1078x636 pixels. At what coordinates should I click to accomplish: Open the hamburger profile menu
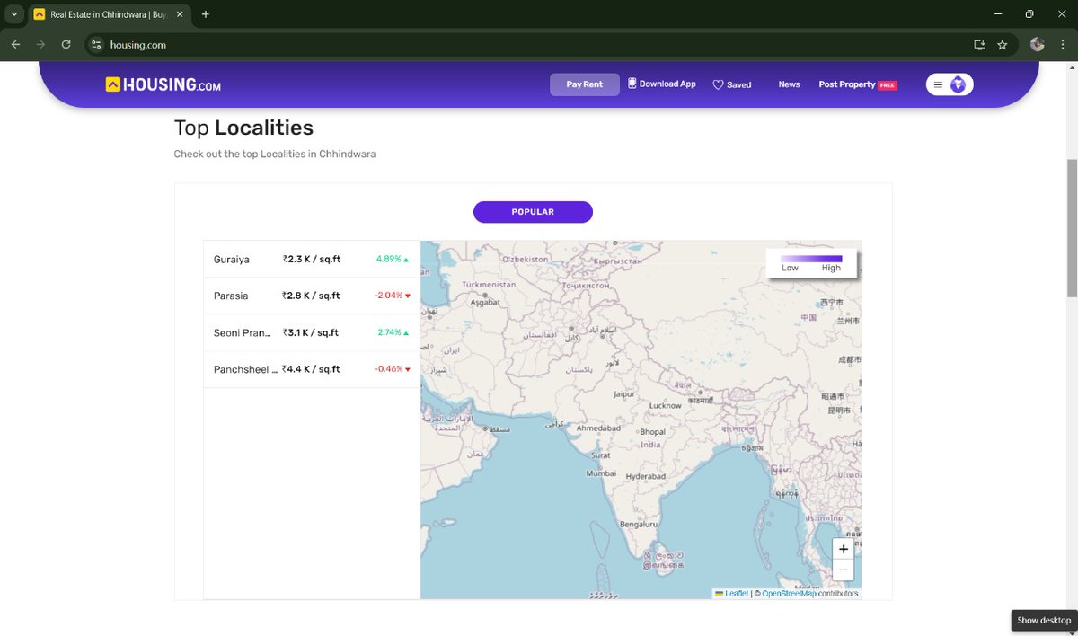click(938, 84)
